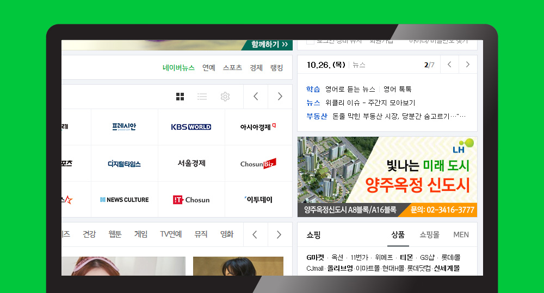This screenshot has height=293, width=544.
Task: Open GS샵 shopping link
Action: (x=427, y=257)
